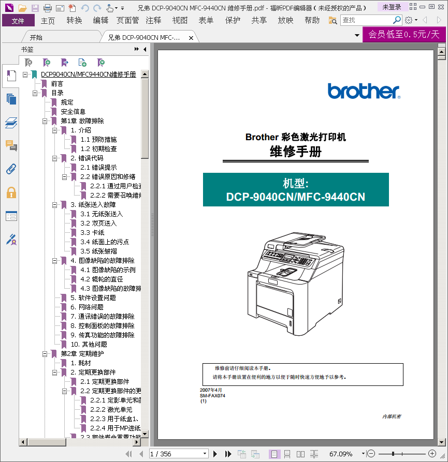The image size is (448, 462).
Task: Open the 文件 menu
Action: pos(18,21)
